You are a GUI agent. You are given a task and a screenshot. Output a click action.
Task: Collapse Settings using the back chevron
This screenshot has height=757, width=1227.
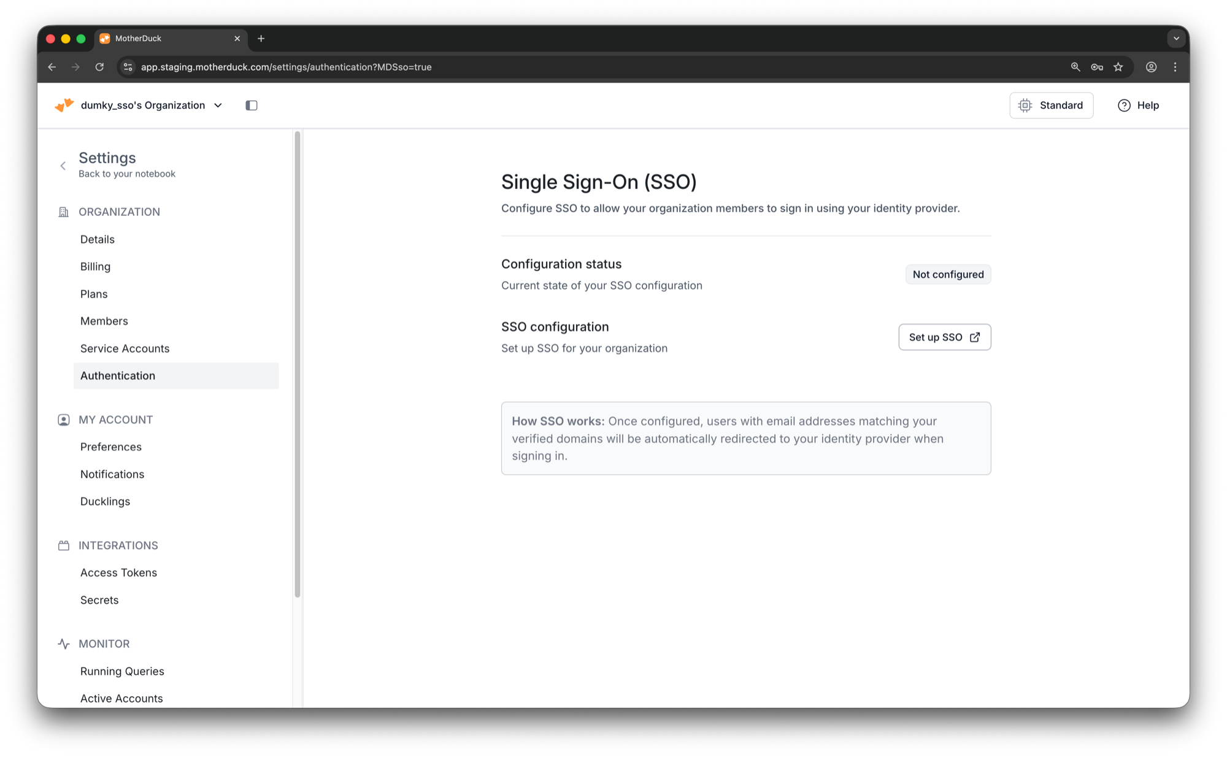click(63, 166)
